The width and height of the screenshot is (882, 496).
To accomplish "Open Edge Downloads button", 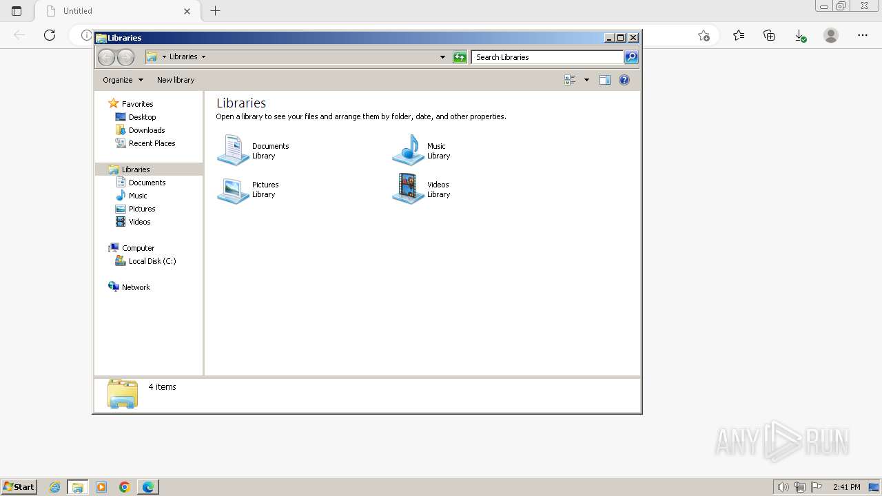I will [800, 35].
